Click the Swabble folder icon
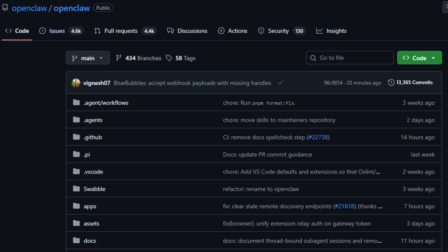The image size is (448, 252). [x=77, y=189]
